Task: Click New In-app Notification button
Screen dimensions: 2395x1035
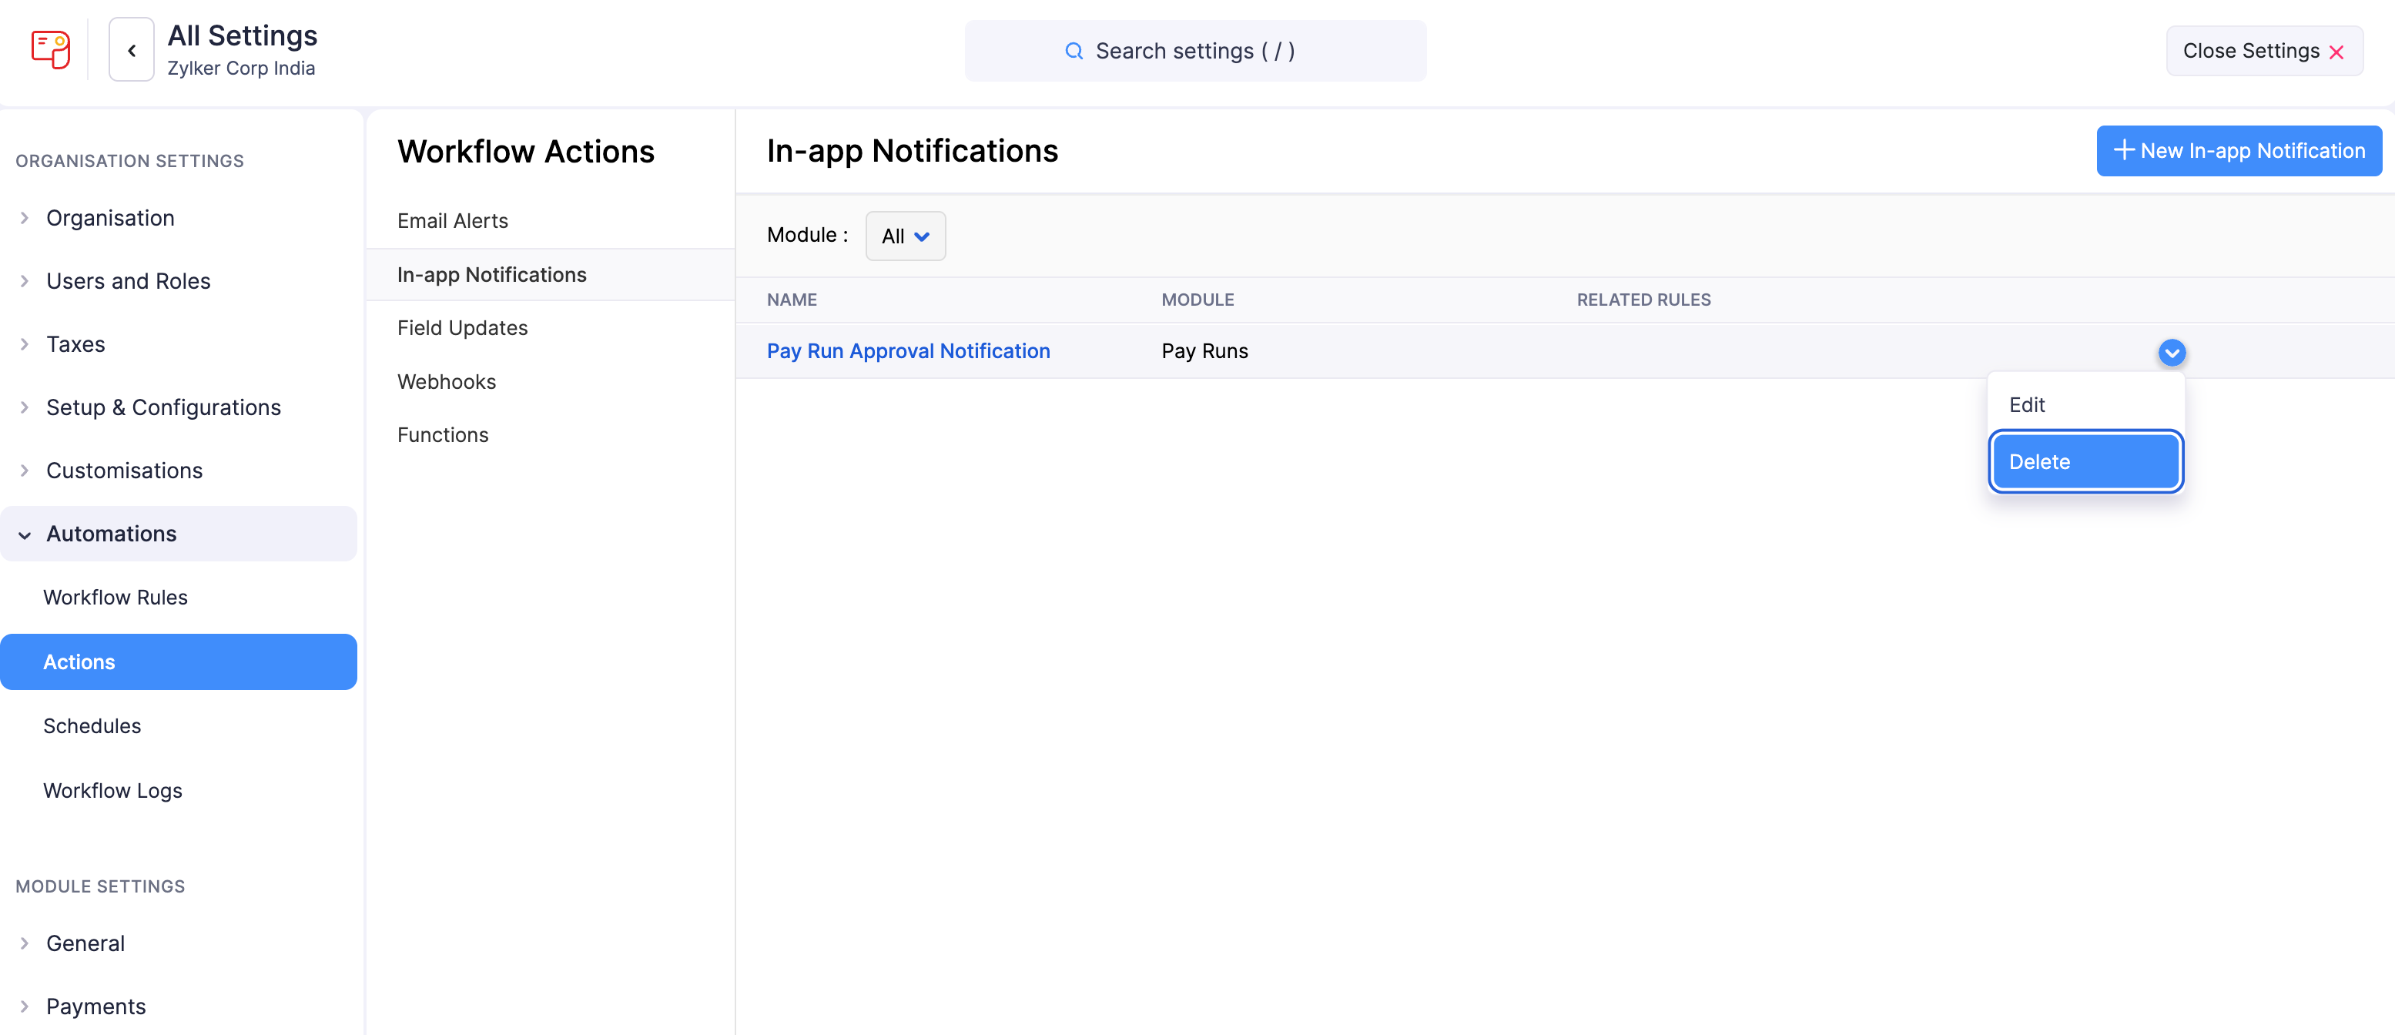Action: (x=2239, y=151)
